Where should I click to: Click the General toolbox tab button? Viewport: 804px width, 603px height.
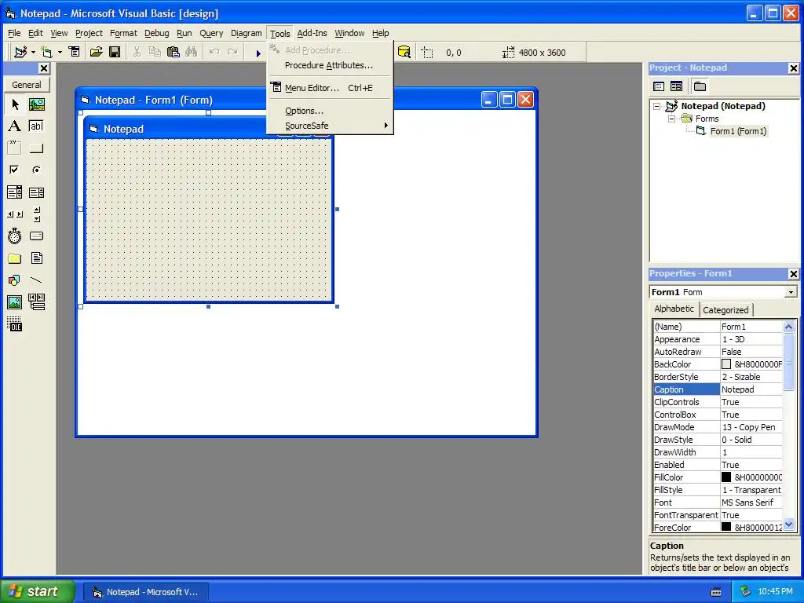click(27, 85)
